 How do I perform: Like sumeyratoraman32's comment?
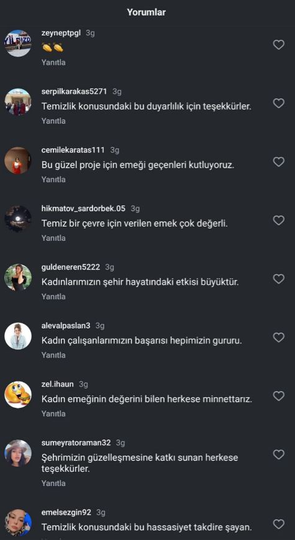pos(278,454)
